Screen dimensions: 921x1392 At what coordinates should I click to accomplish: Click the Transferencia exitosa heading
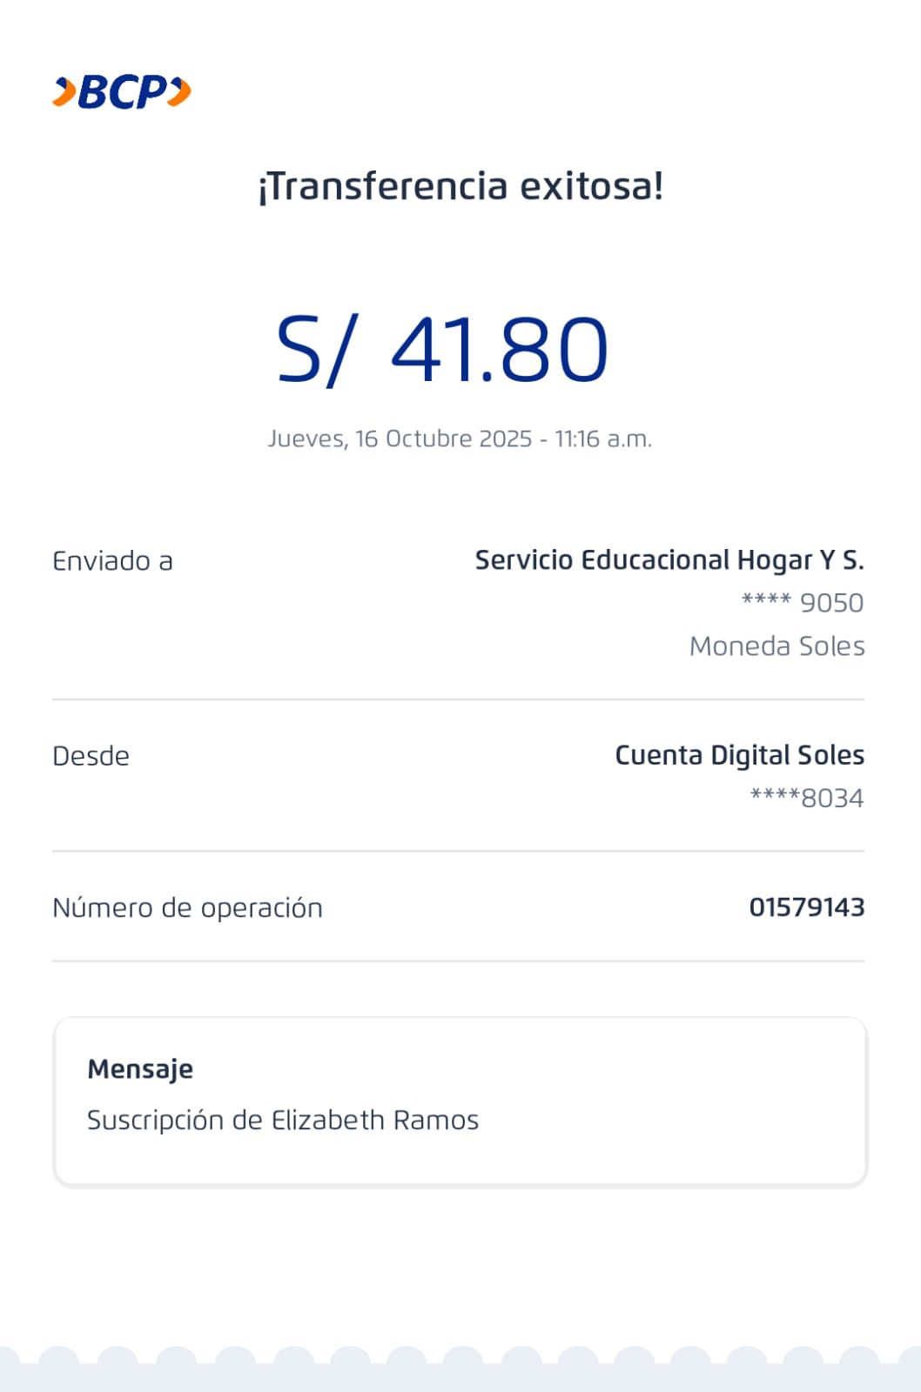tap(460, 186)
